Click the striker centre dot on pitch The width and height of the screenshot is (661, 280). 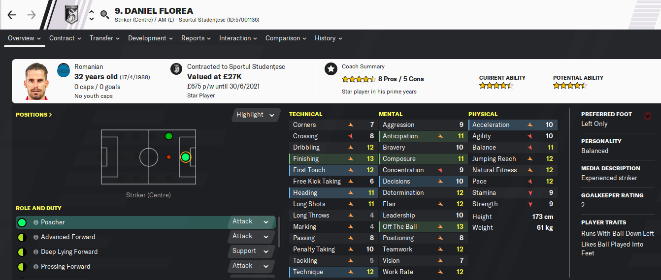185,157
